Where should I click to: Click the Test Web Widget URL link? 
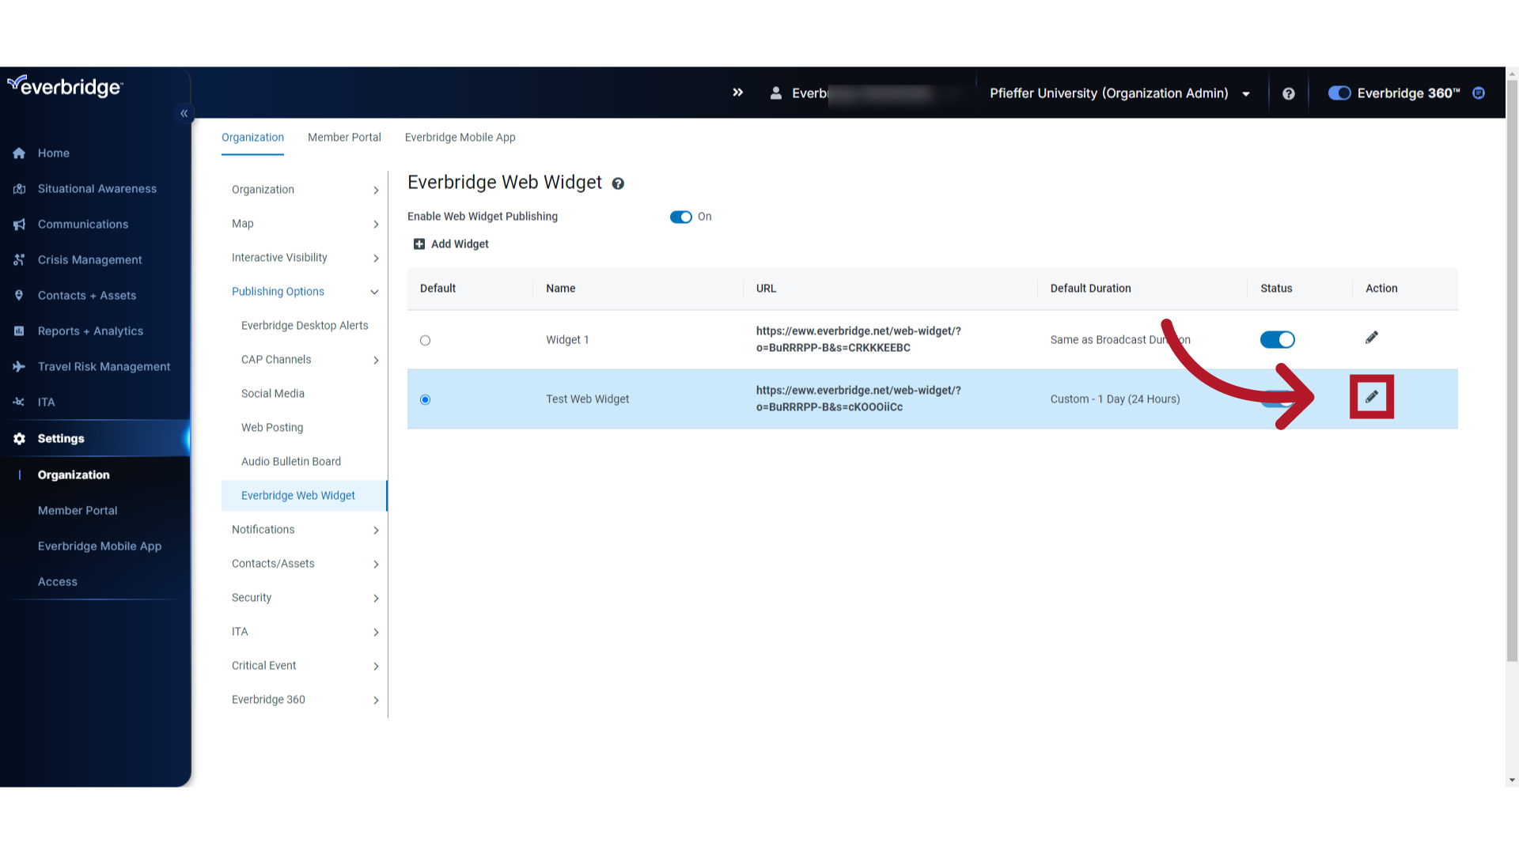coord(858,399)
